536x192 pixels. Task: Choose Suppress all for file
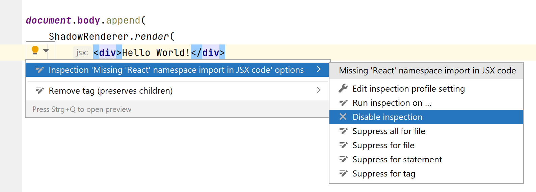426,131
